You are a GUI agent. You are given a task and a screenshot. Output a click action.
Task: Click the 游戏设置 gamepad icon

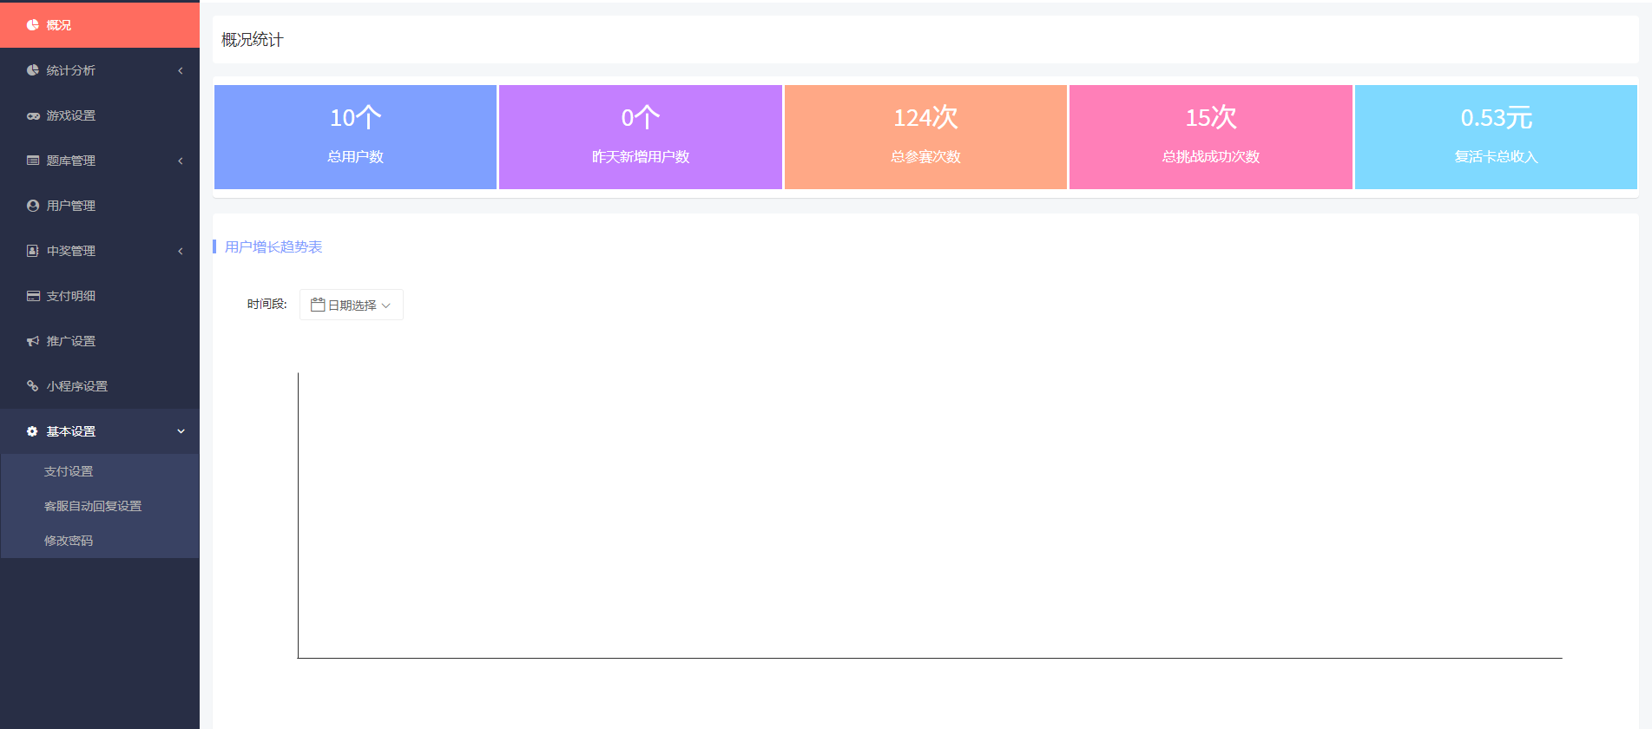(x=33, y=115)
